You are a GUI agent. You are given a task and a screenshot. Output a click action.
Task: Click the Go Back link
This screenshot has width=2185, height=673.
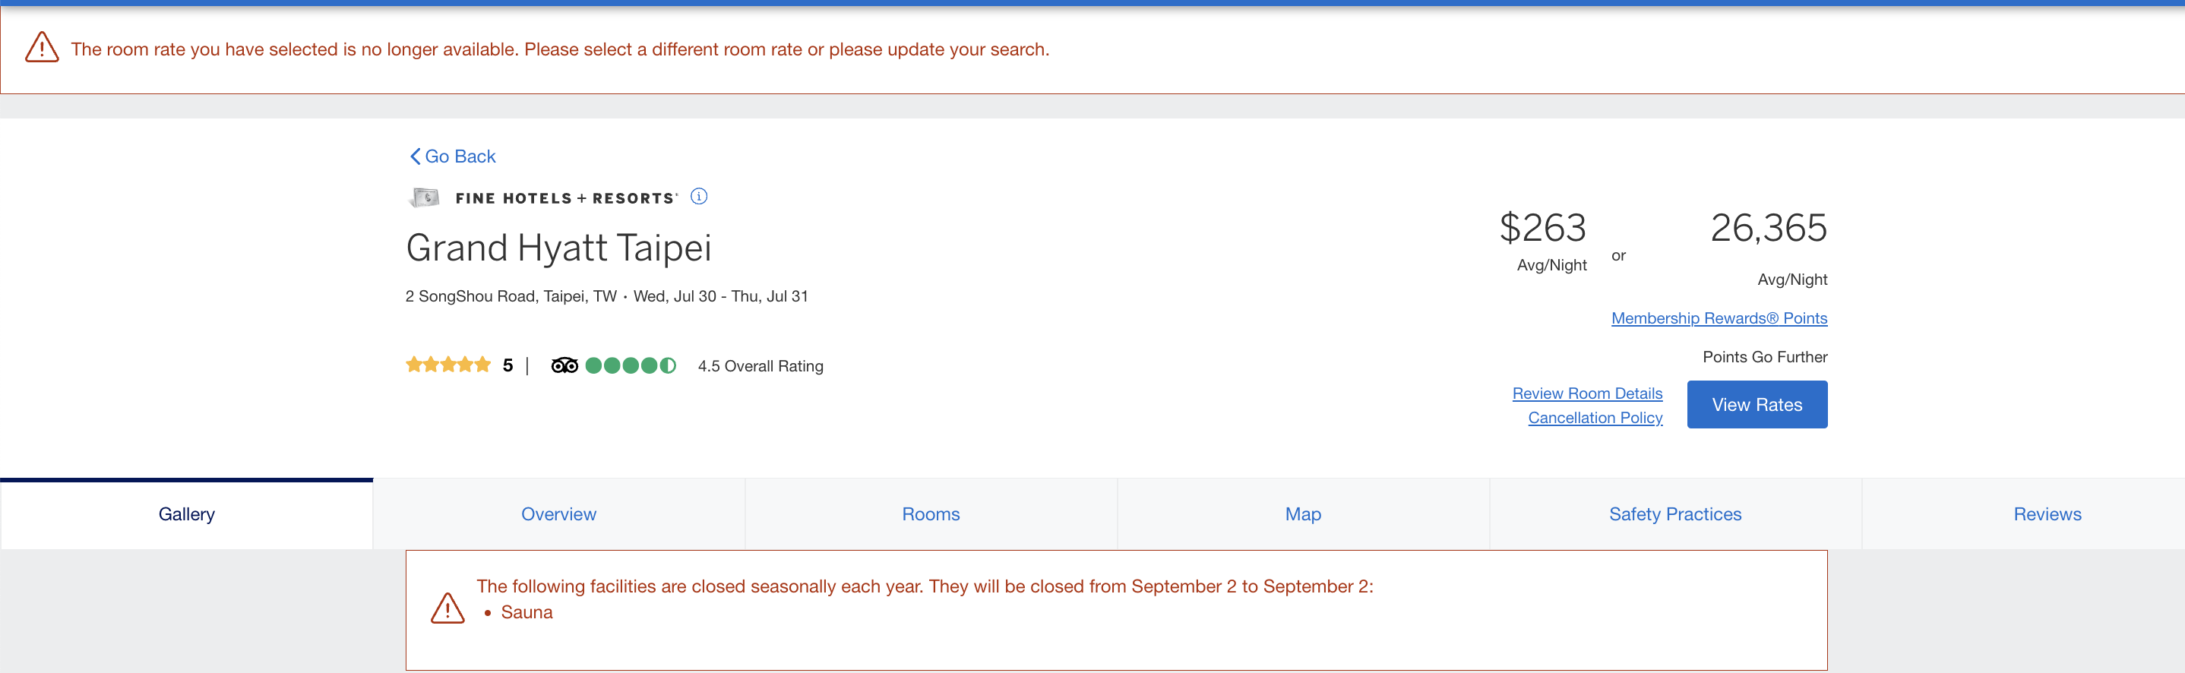(460, 156)
